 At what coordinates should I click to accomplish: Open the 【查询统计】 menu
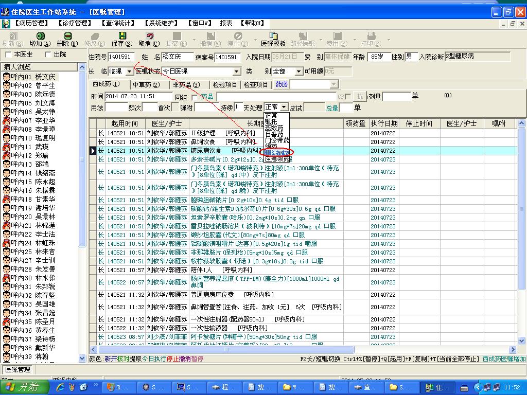tap(118, 23)
